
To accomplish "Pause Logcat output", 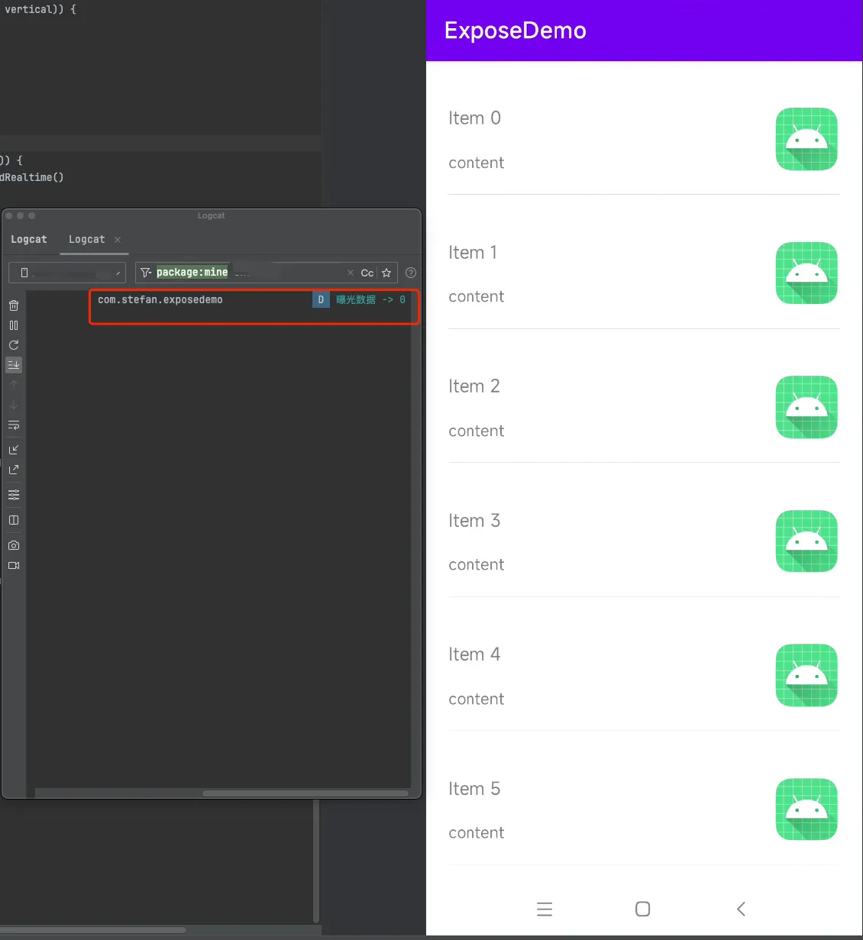I will pos(14,325).
